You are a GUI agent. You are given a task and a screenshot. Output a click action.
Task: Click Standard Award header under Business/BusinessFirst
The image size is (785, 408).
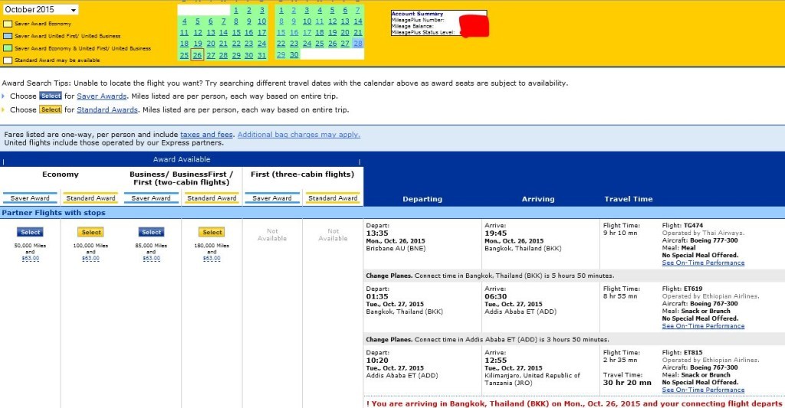click(212, 198)
